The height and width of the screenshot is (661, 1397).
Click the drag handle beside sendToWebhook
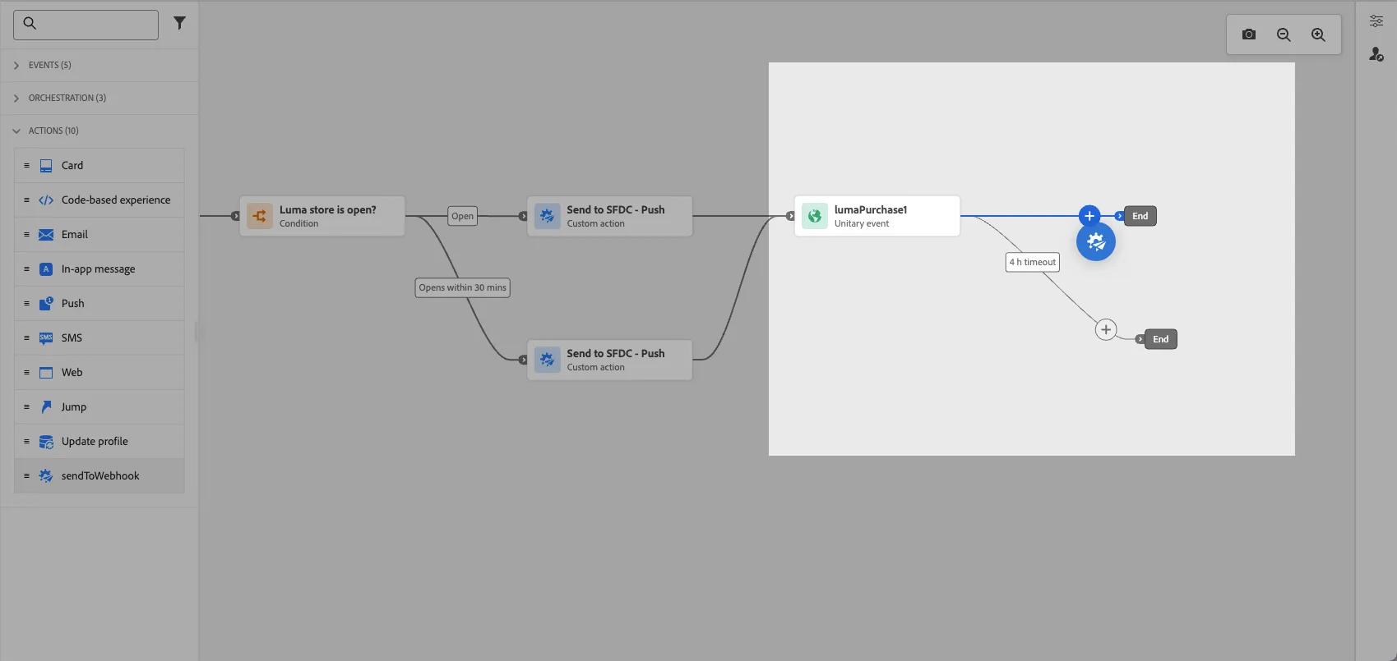click(x=26, y=476)
